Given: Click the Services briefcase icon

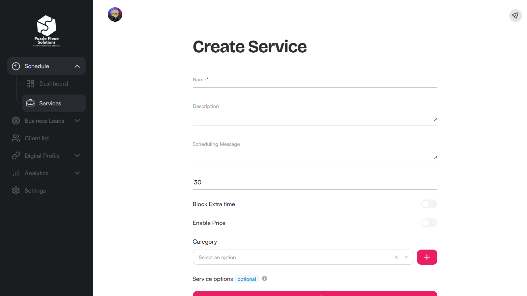Looking at the screenshot, I should point(30,103).
